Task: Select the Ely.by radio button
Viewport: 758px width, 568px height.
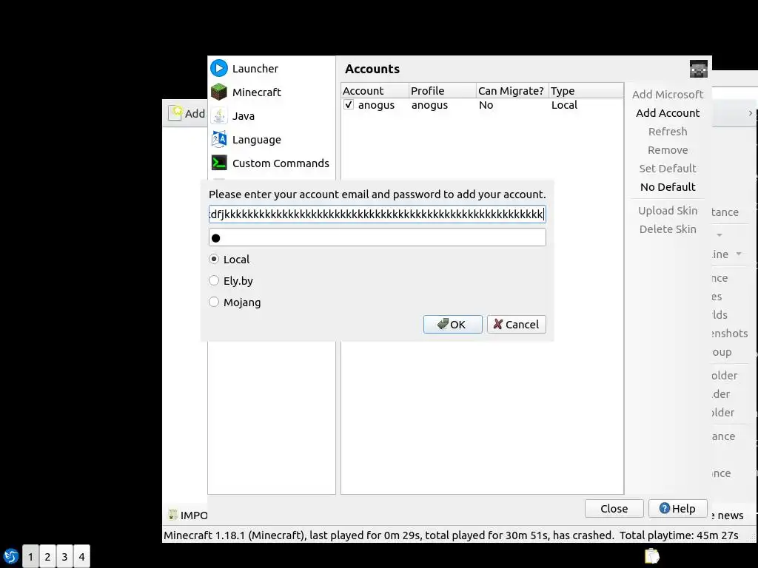Action: tap(214, 280)
